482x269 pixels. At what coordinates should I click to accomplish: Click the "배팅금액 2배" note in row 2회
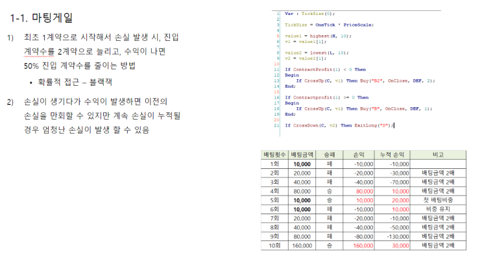click(x=438, y=173)
